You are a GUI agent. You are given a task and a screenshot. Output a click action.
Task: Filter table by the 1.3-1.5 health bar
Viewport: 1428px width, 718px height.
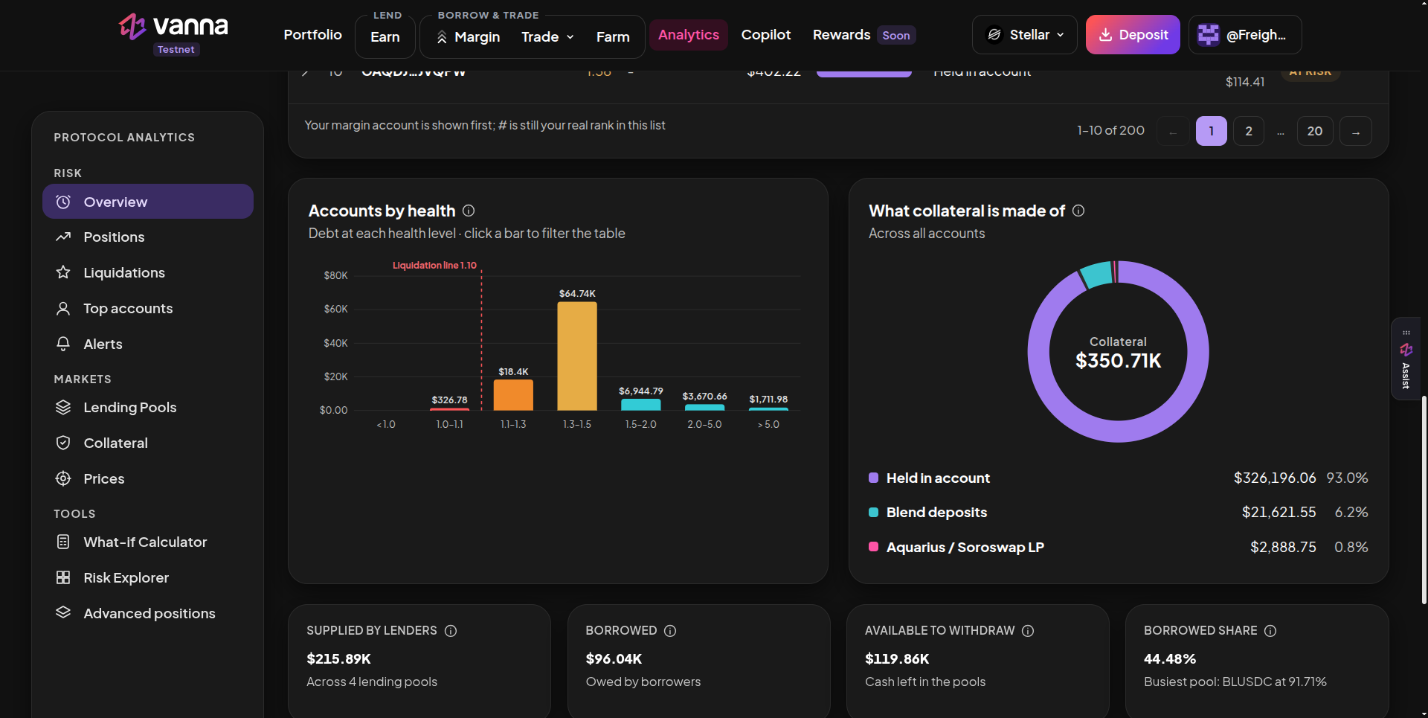(577, 356)
